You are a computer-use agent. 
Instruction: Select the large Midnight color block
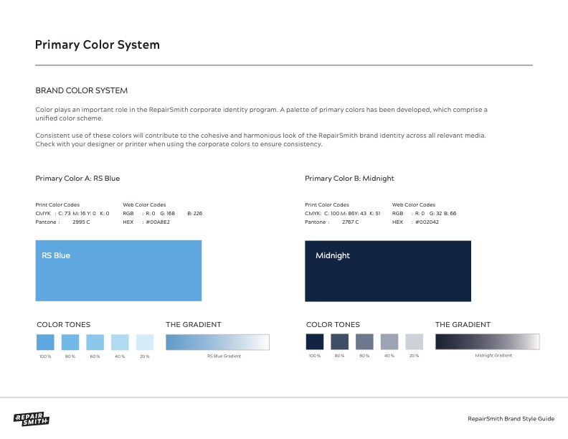[x=387, y=270]
